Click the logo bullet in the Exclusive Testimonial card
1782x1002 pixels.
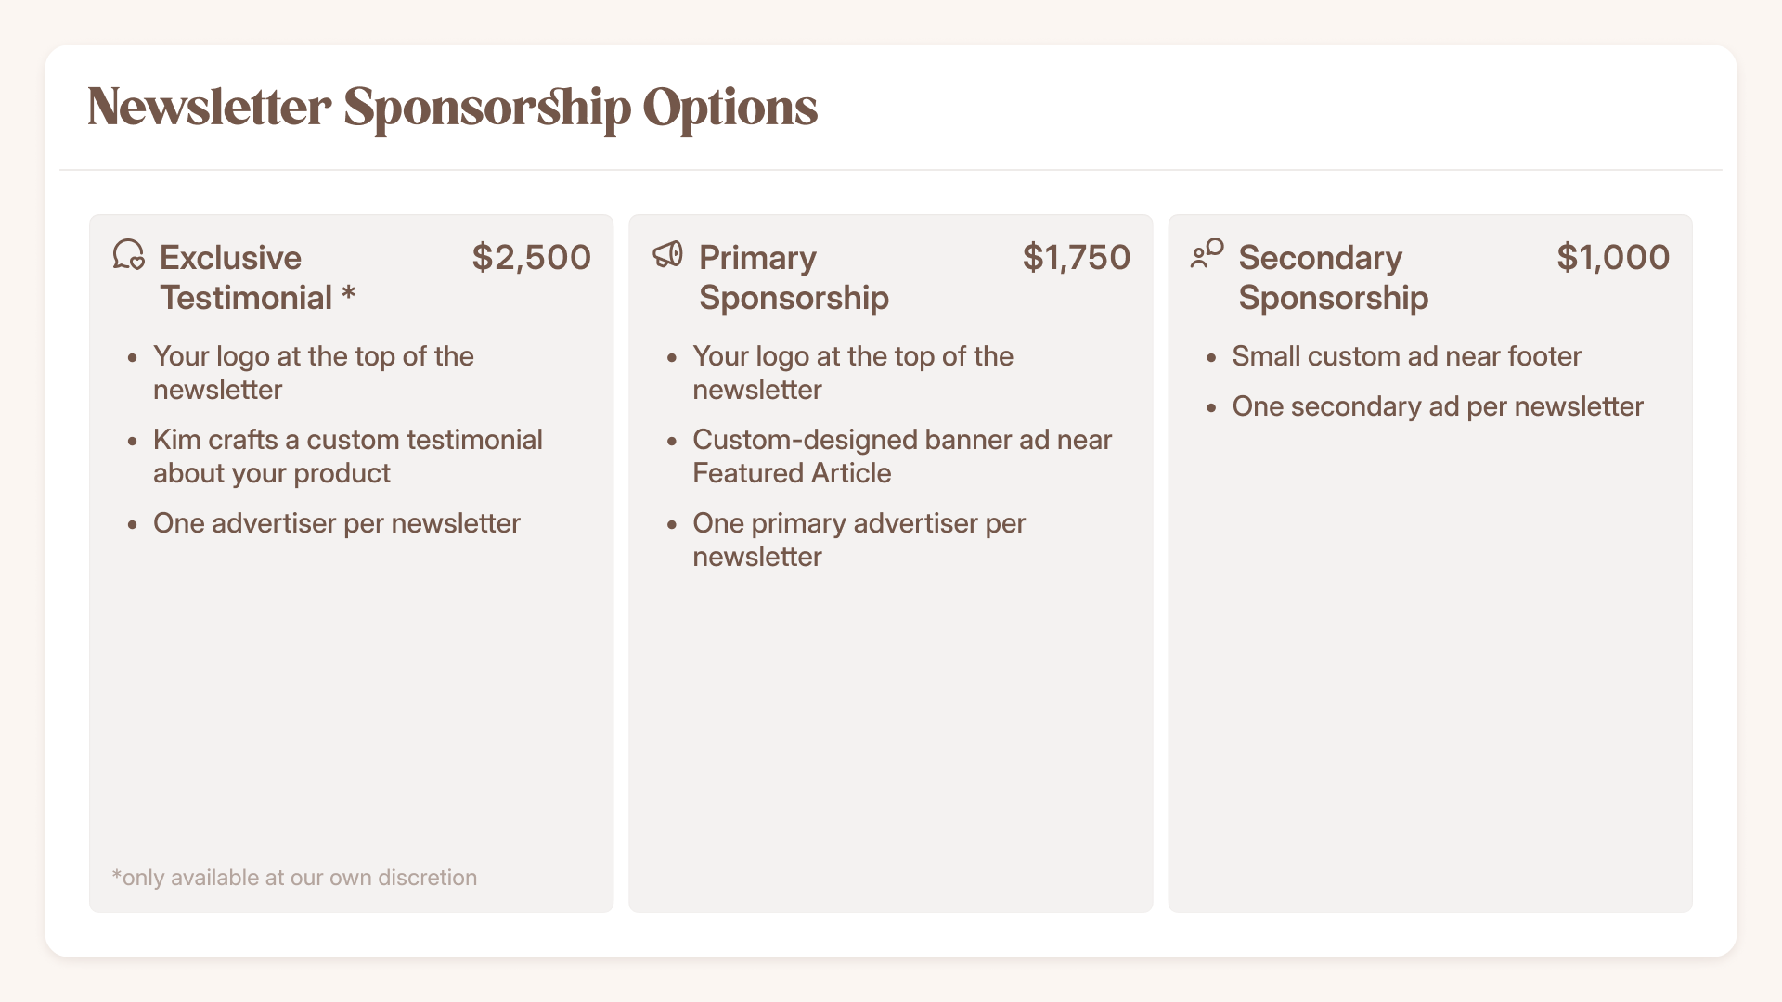point(314,373)
